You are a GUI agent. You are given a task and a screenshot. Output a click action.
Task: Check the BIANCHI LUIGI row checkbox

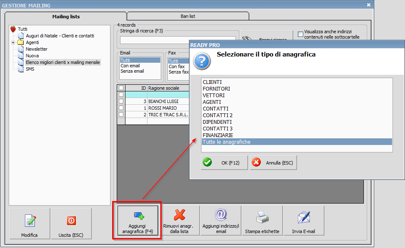pos(121,101)
